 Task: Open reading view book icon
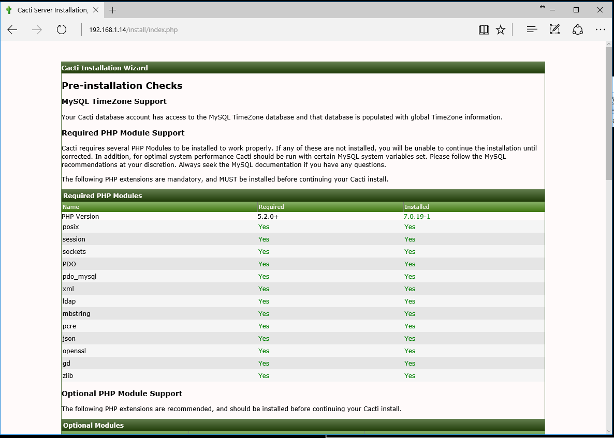coord(484,29)
